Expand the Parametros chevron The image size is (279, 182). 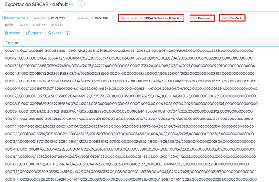pyautogui.click(x=27, y=18)
